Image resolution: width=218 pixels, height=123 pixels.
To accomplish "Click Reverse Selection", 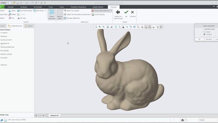I will pos(72,18).
